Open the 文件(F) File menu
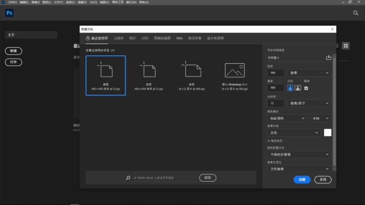 [x=12, y=2]
